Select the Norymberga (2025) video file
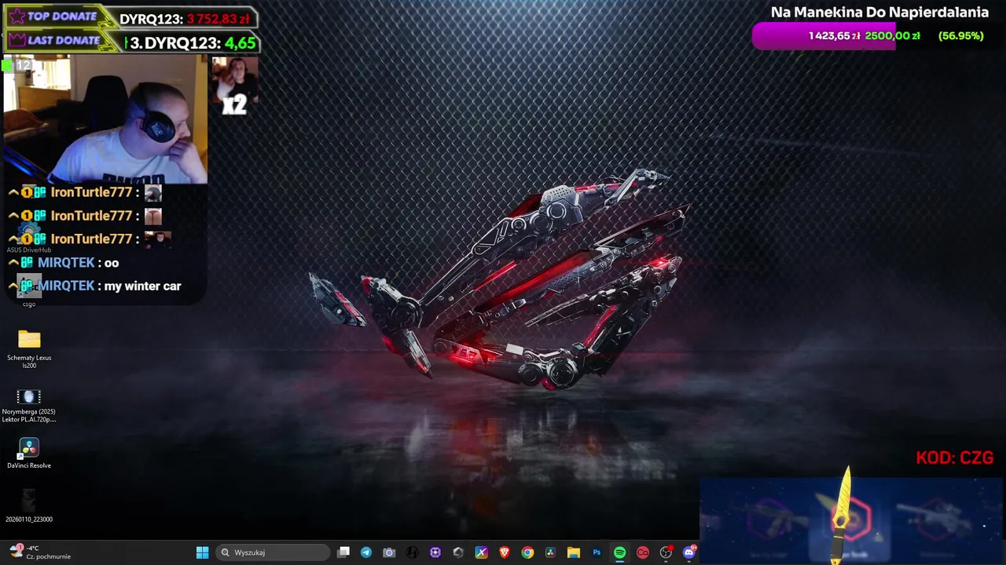 tap(29, 406)
